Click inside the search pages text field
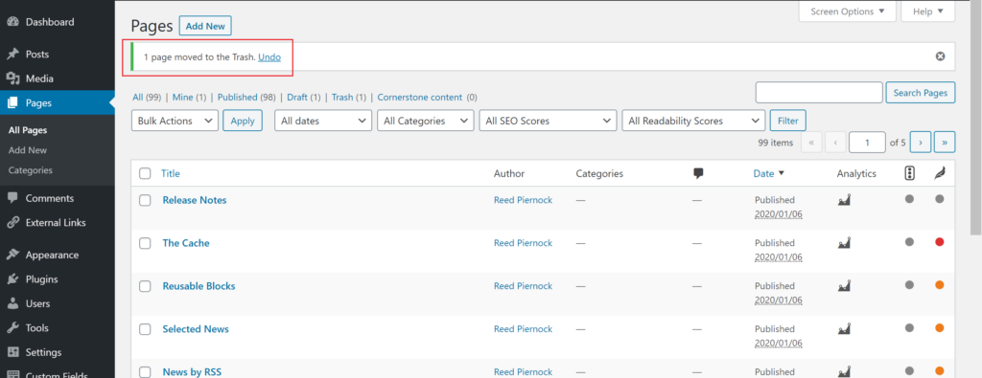The image size is (982, 378). (819, 93)
